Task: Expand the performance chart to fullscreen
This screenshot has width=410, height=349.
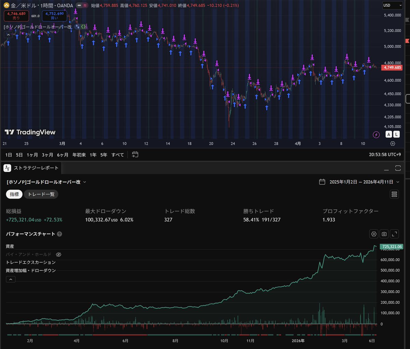Action: [394, 234]
